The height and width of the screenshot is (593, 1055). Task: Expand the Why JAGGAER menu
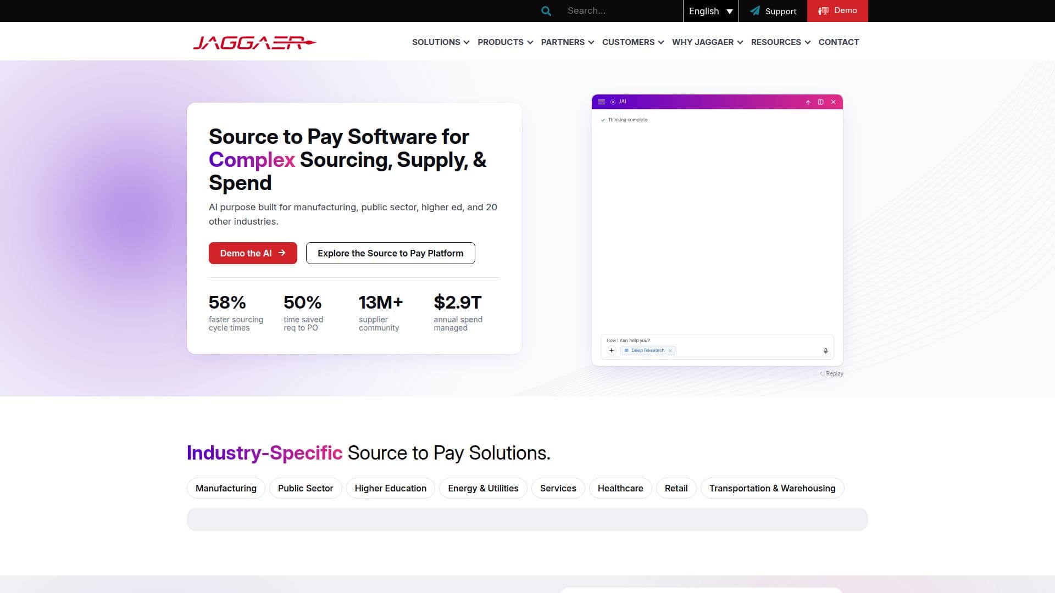707,42
